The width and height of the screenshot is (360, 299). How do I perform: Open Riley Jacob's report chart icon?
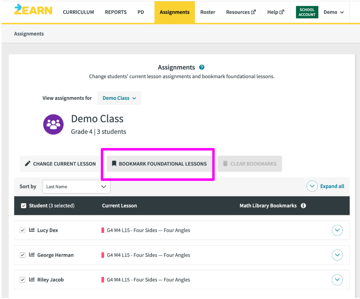tap(32, 279)
